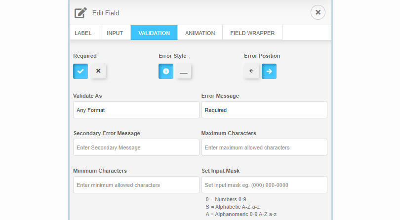Click the Maximum Characters input
This screenshot has width=400, height=220.
pyautogui.click(x=264, y=147)
